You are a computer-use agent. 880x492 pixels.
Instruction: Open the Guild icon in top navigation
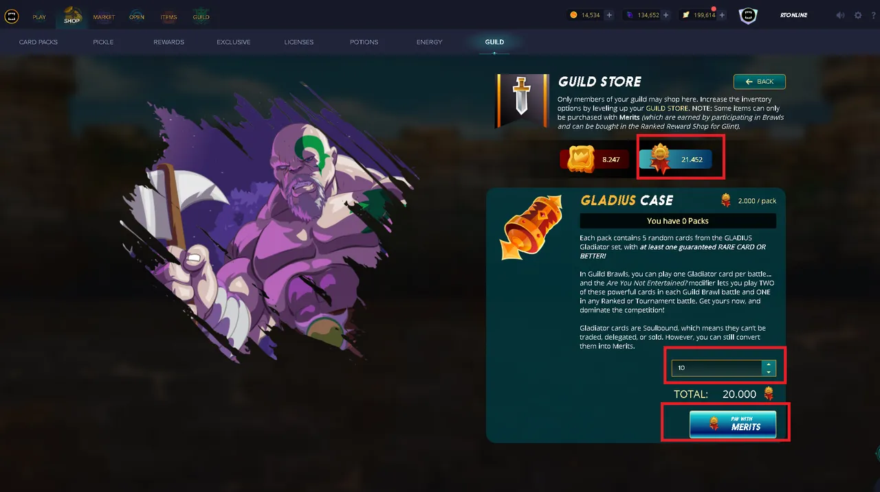[201, 15]
